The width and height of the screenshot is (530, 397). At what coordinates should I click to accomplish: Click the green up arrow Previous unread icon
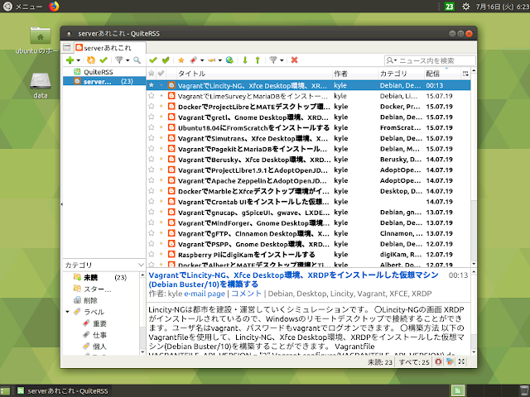tap(258, 60)
